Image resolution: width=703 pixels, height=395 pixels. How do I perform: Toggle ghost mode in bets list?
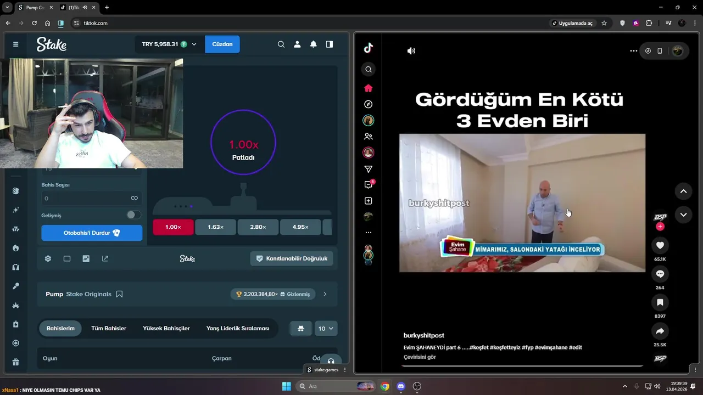tap(300, 329)
